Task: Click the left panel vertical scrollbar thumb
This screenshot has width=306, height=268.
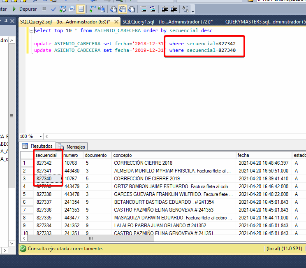Action: click(12, 116)
